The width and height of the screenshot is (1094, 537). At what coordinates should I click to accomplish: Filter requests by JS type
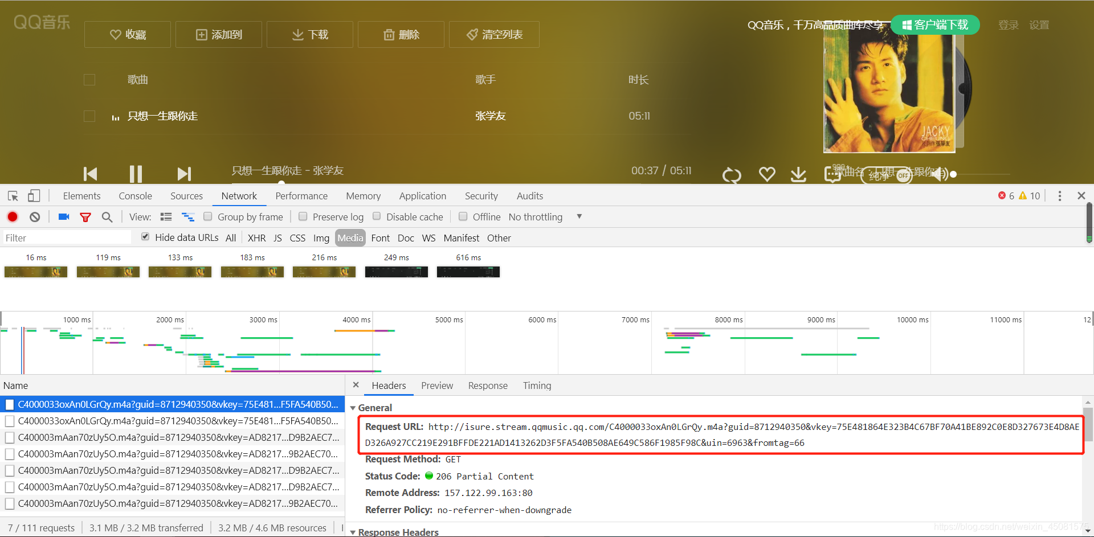click(x=277, y=238)
